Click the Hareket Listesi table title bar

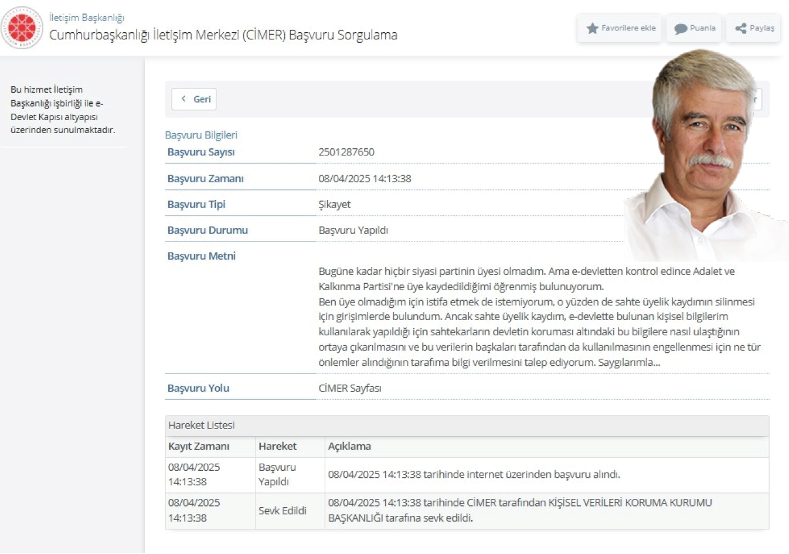(466, 425)
